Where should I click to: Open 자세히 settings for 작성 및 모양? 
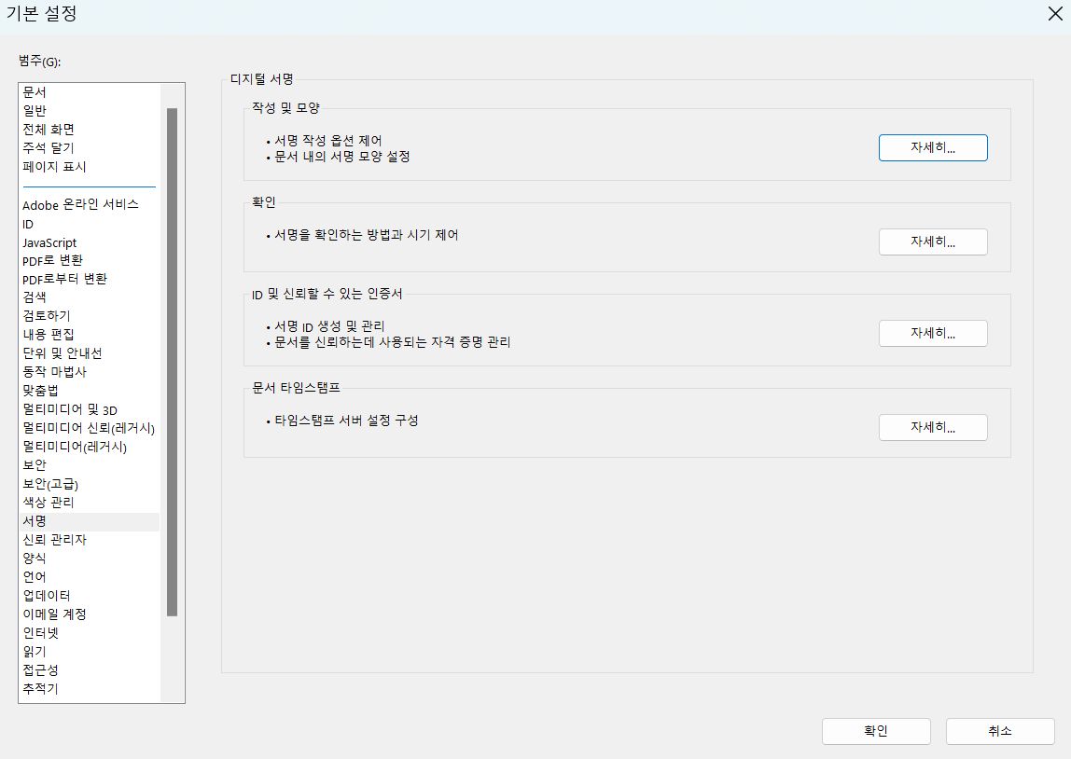[932, 147]
